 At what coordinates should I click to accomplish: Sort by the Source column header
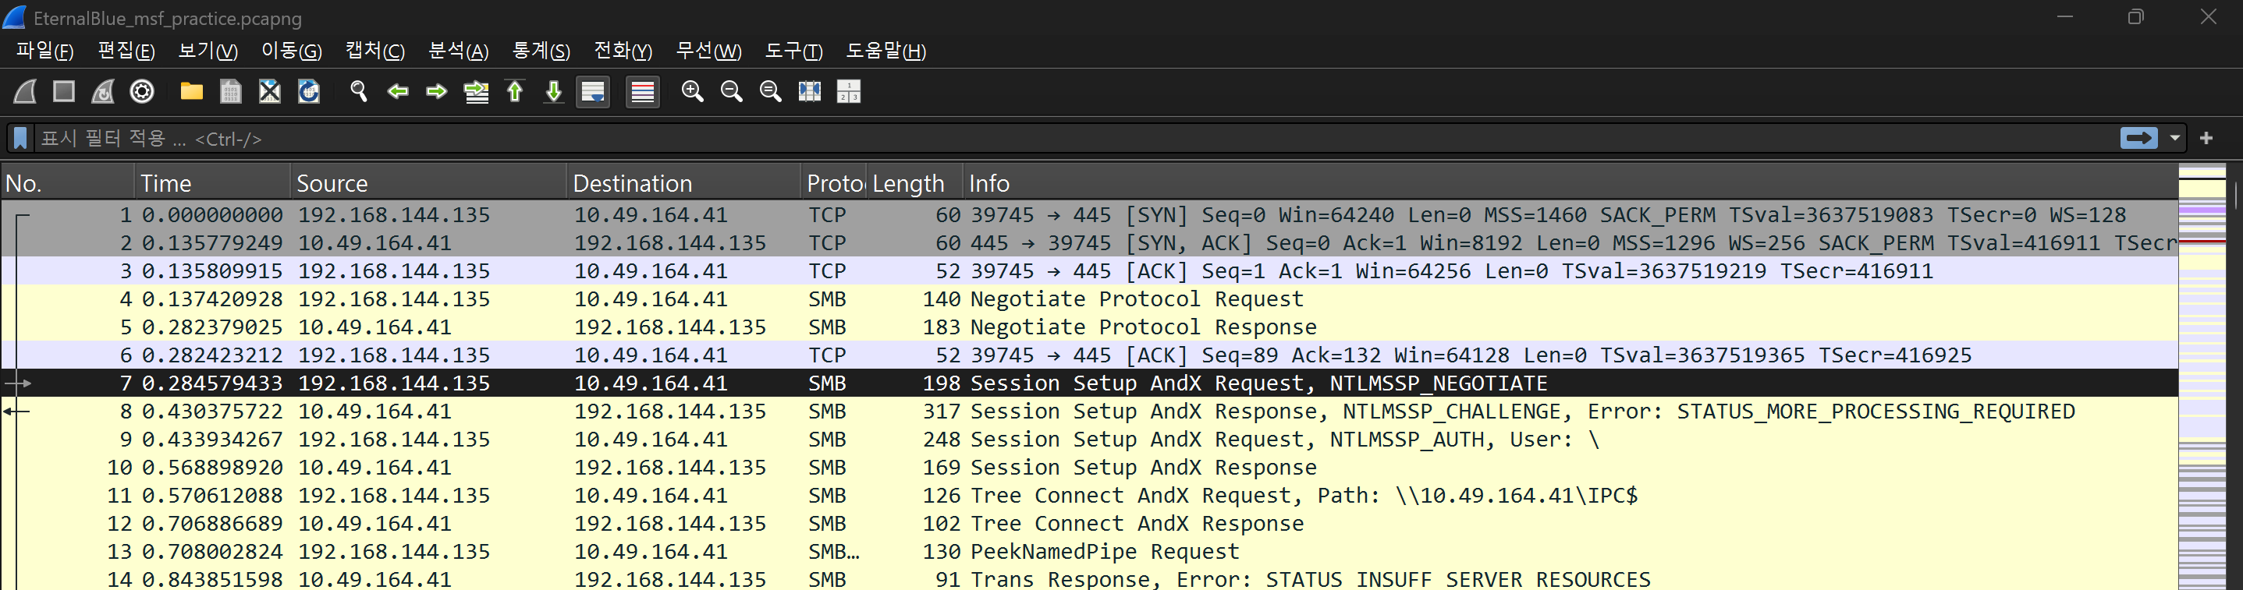coord(428,184)
